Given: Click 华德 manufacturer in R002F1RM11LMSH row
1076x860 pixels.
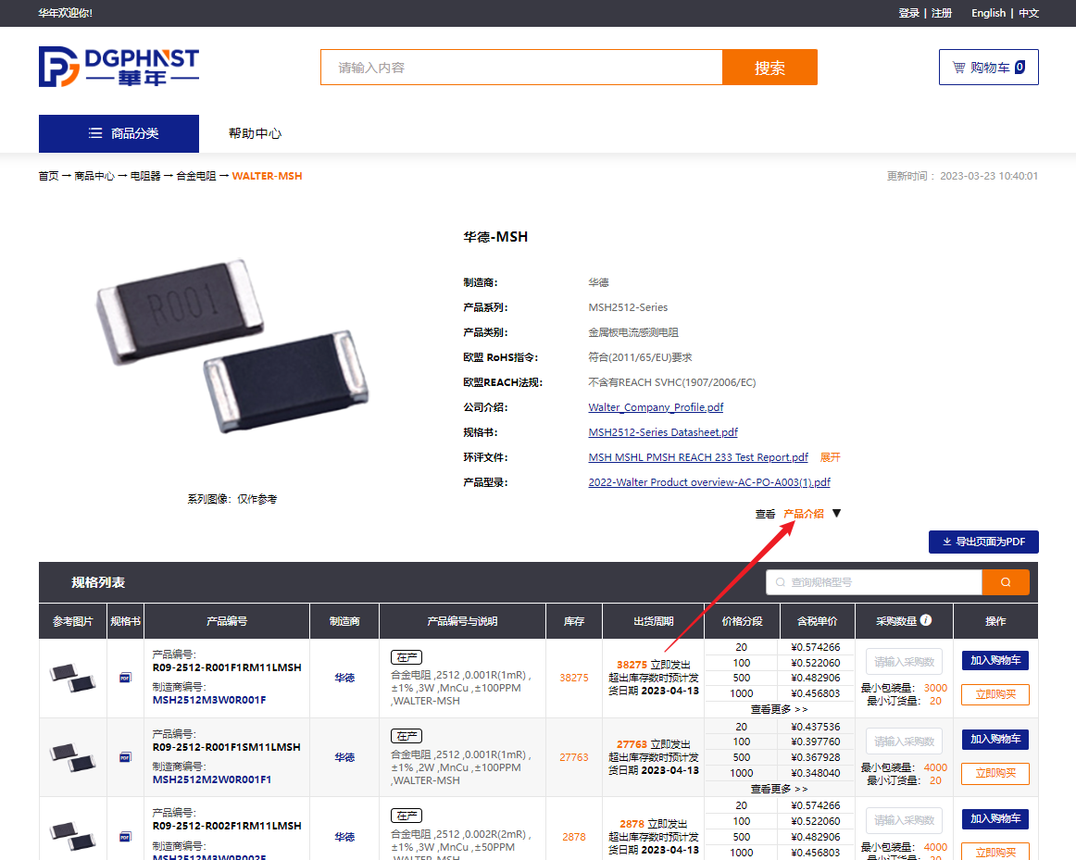Looking at the screenshot, I should [344, 837].
